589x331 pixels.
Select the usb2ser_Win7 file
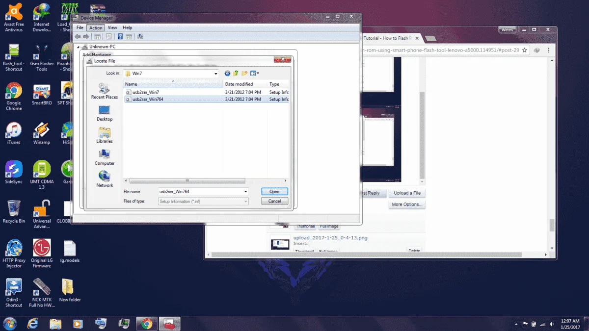click(146, 92)
